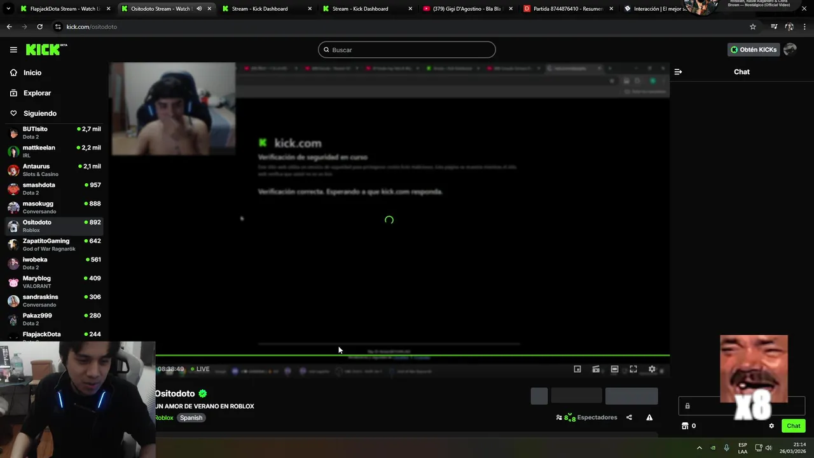
Task: Open Antaurus Slots & Casino channel
Action: [55, 170]
